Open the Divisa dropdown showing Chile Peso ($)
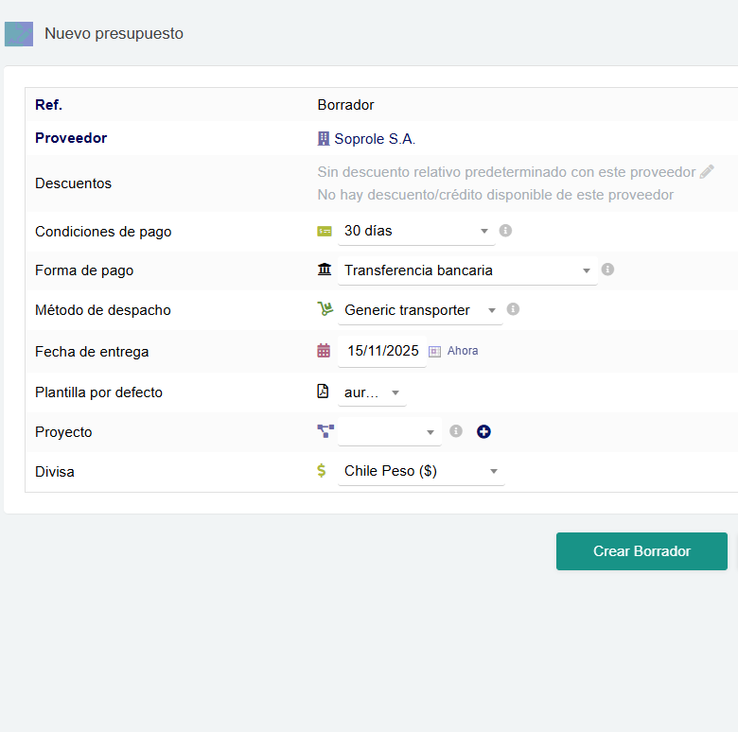The height and width of the screenshot is (732, 738). [x=421, y=471]
